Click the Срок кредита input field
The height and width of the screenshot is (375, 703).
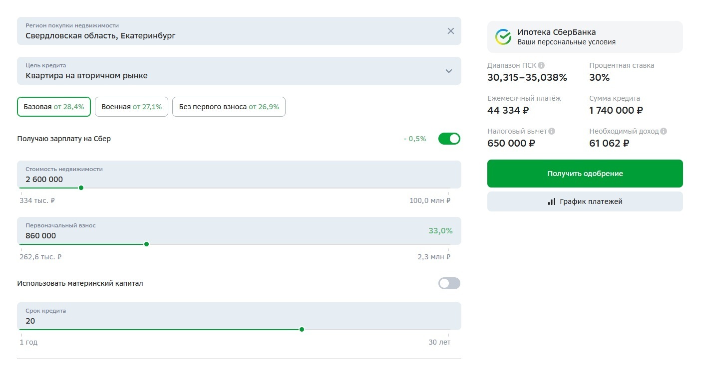click(x=239, y=316)
